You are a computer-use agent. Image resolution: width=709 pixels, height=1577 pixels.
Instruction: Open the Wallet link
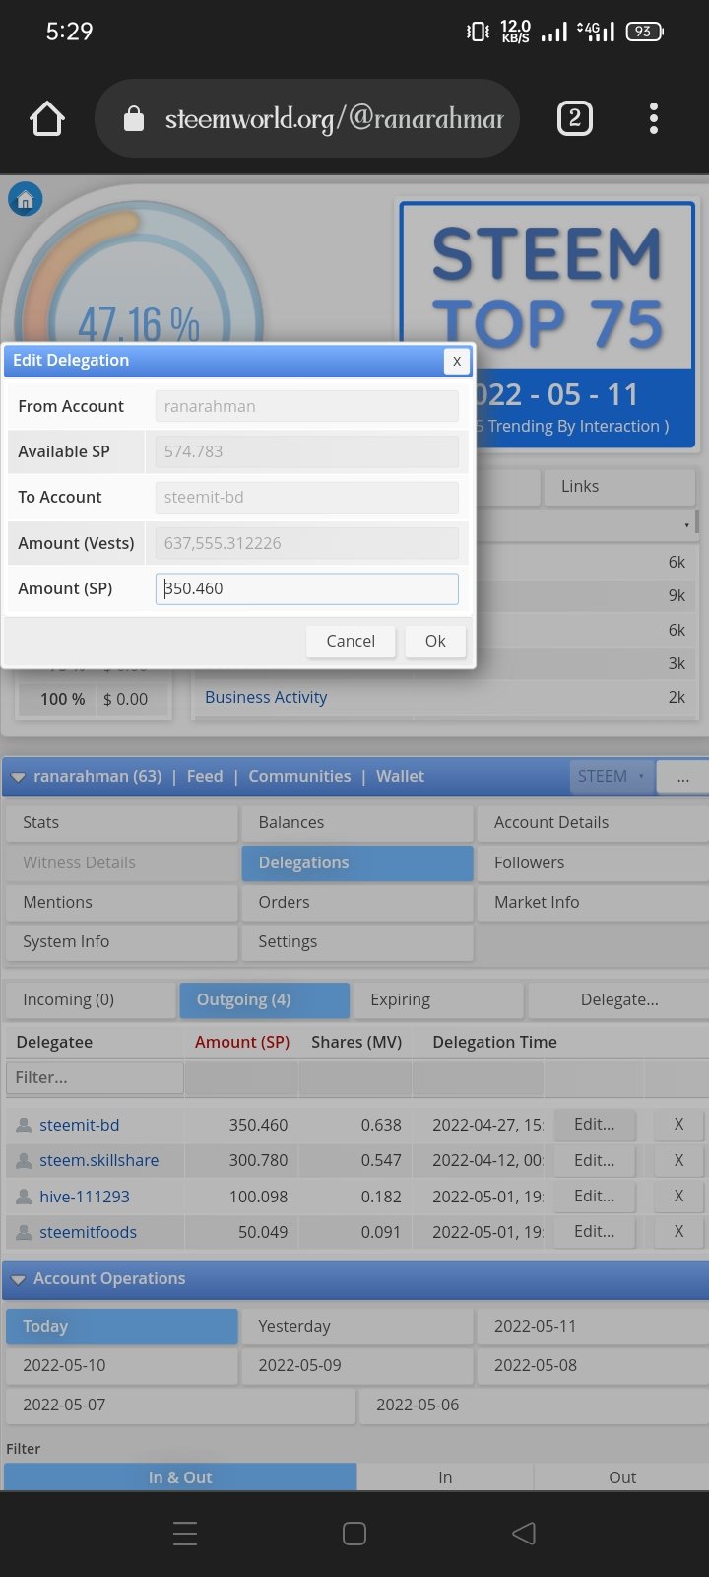pyautogui.click(x=400, y=776)
